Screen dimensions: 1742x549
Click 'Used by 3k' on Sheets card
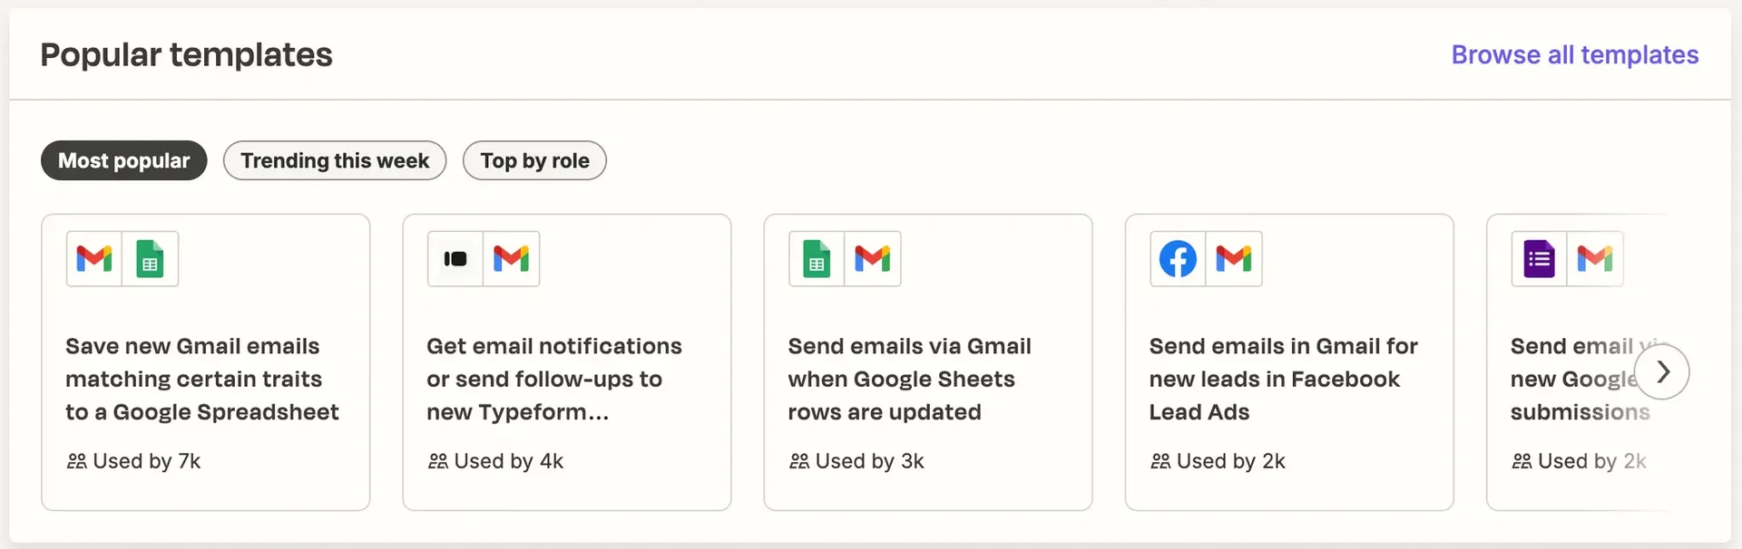tap(857, 461)
